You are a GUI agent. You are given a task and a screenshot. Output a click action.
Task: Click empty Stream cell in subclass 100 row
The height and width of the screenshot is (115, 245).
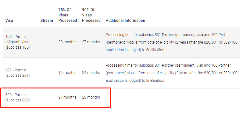[x=46, y=42]
